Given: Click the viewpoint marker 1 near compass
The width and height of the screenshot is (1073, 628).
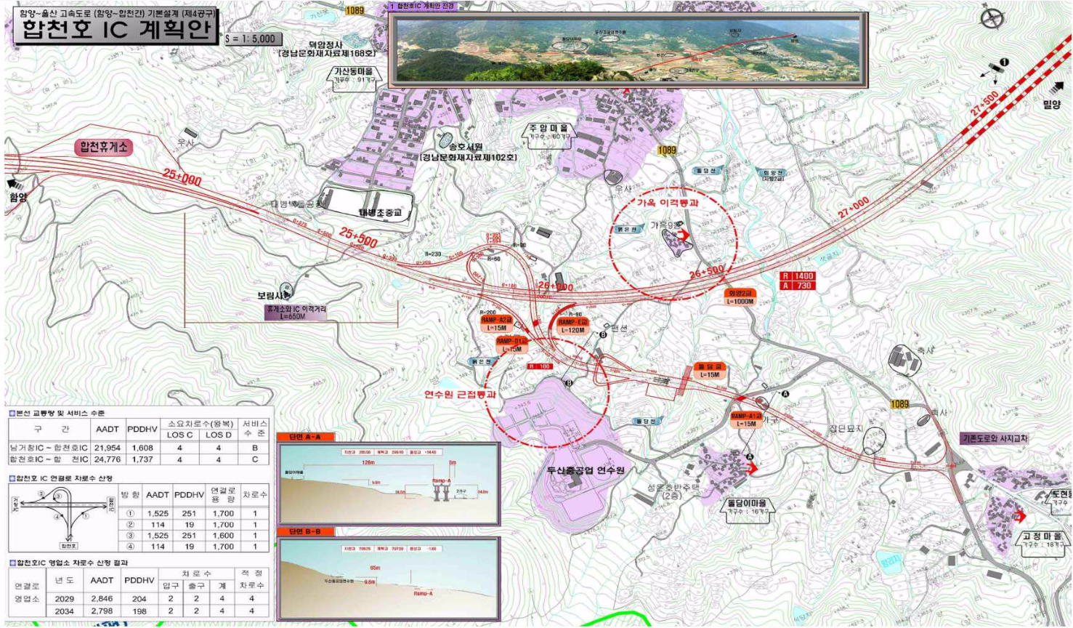Looking at the screenshot, I should (1004, 63).
